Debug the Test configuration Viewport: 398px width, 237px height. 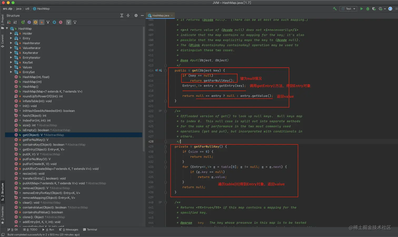pyautogui.click(x=368, y=9)
